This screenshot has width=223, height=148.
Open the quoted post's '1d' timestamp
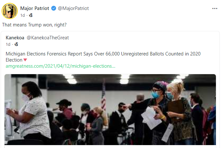(8, 44)
